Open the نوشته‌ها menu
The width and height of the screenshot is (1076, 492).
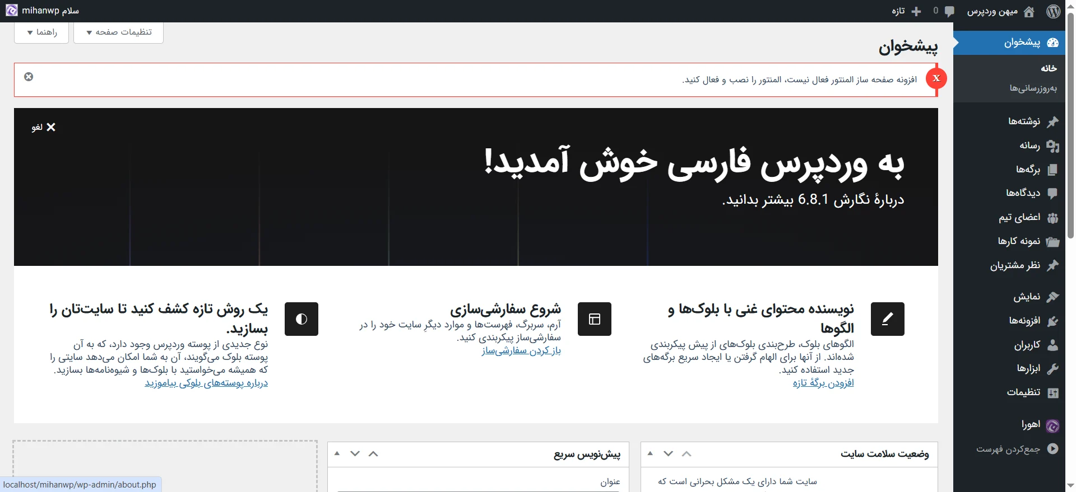click(1009, 121)
